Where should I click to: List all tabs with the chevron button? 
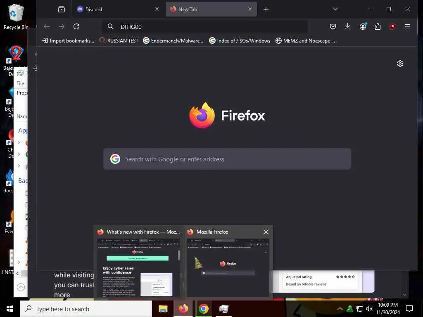coord(335,9)
